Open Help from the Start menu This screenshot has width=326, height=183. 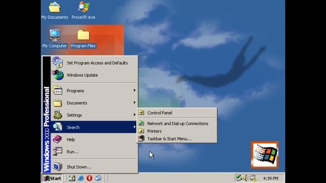[x=94, y=139]
